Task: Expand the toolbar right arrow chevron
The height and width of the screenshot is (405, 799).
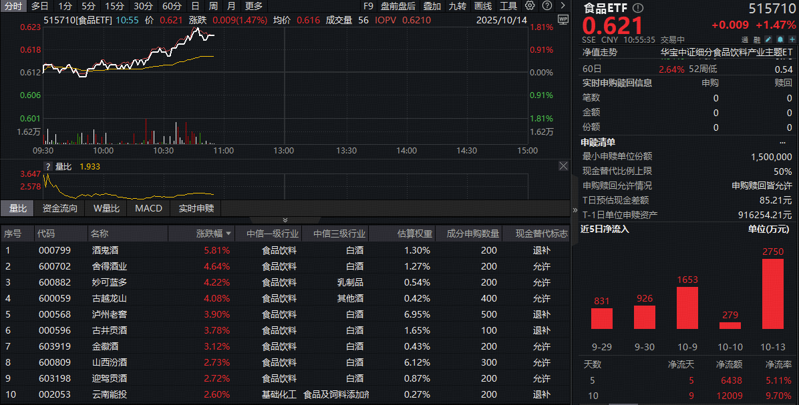Action: click(x=563, y=6)
